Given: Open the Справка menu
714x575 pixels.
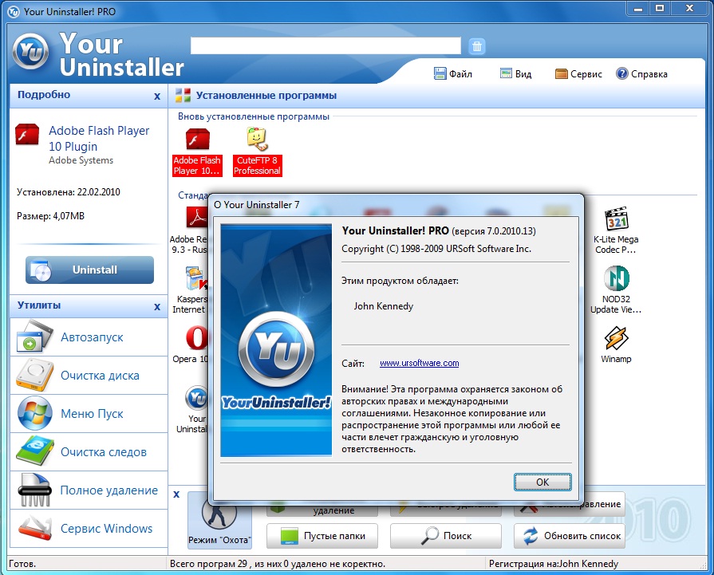Looking at the screenshot, I should point(641,74).
